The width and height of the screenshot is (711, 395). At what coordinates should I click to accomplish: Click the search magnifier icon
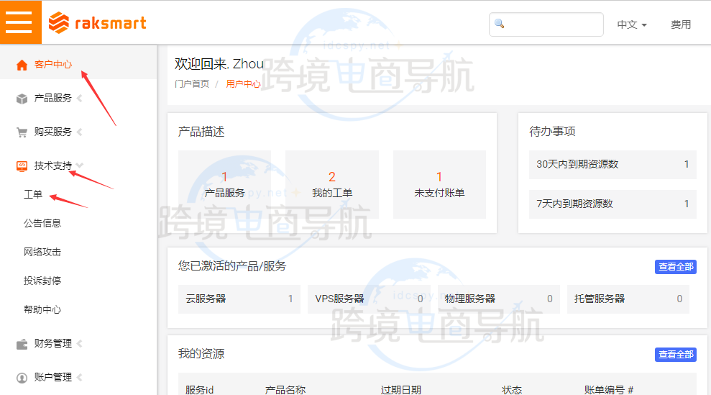click(499, 24)
